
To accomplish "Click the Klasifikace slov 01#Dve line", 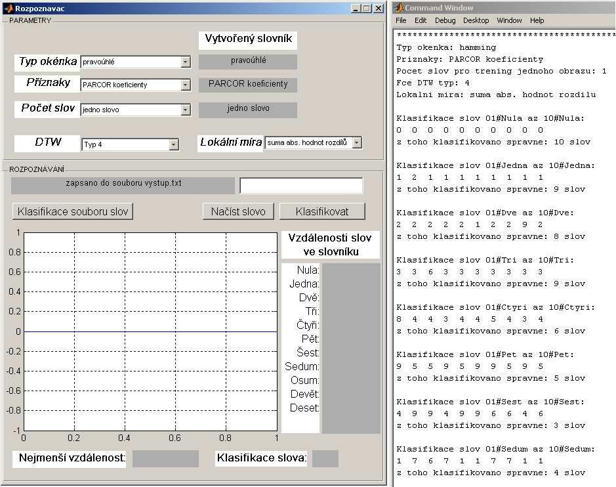I will tap(485, 213).
